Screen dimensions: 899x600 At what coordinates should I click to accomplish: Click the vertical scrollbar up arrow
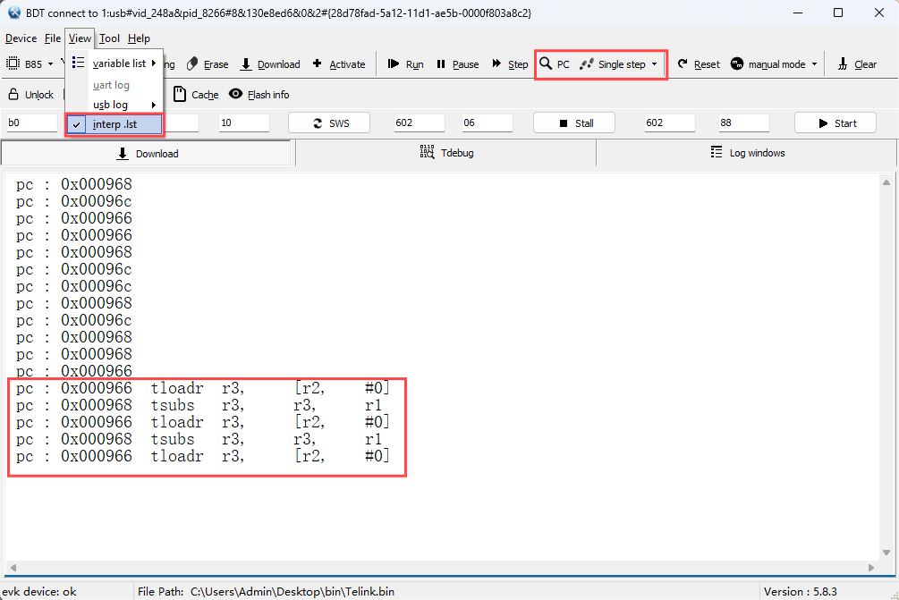pyautogui.click(x=886, y=182)
